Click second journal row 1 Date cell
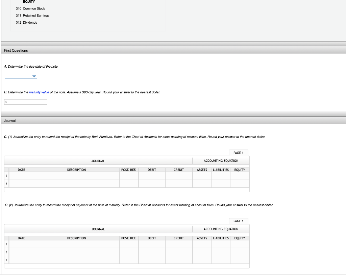 click(x=21, y=244)
